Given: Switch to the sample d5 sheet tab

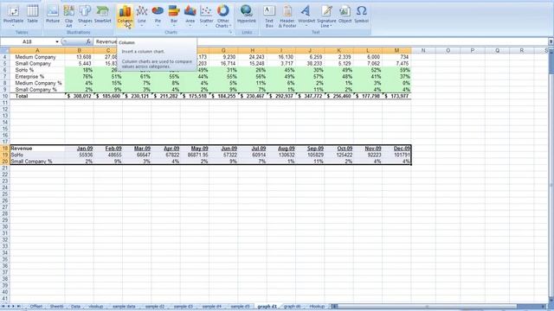Looking at the screenshot, I should point(240,307).
